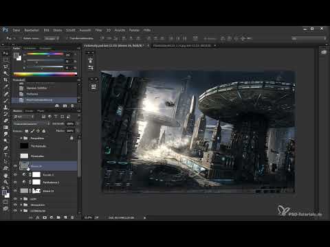Image resolution: width=330 pixels, height=247 pixels.
Task: Click the Add layer style fx icon
Action: click(38, 217)
